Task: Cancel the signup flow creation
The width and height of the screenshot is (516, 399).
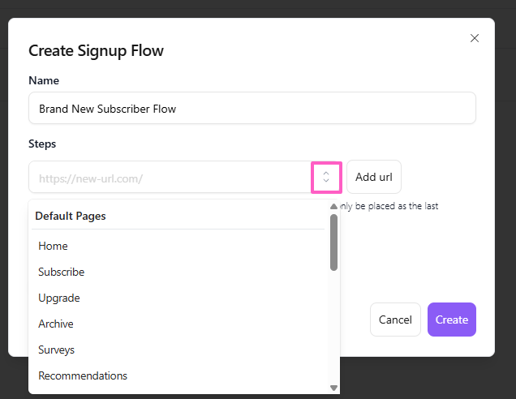Action: click(395, 320)
